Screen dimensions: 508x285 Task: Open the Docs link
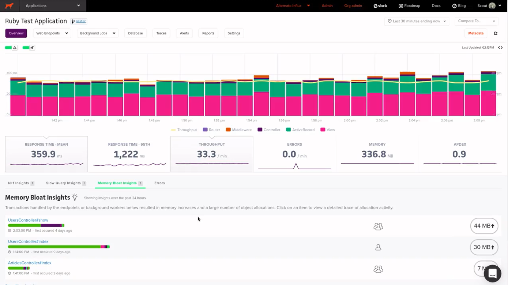click(436, 6)
